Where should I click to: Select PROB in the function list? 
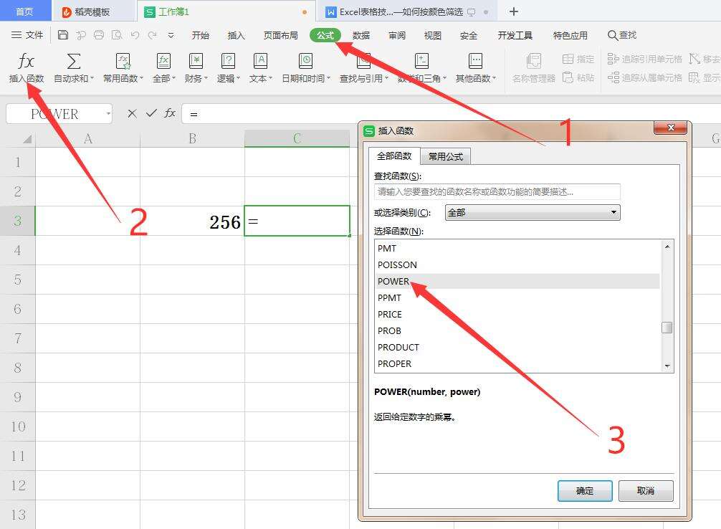point(517,330)
